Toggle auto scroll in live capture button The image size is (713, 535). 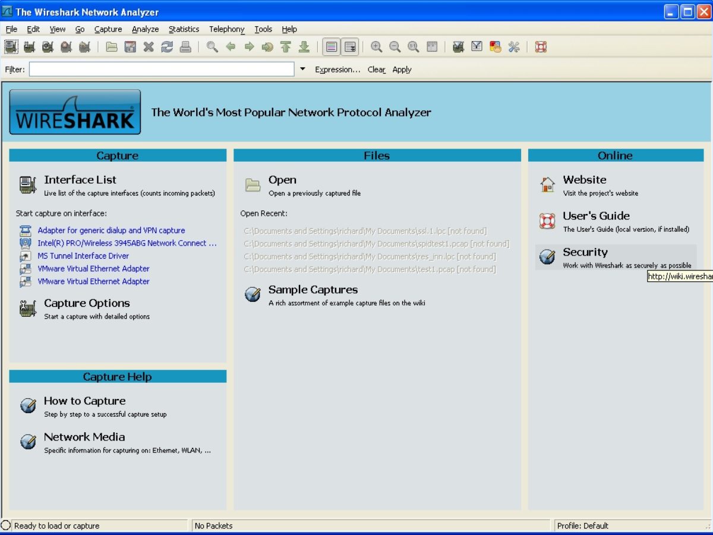pyautogui.click(x=350, y=47)
